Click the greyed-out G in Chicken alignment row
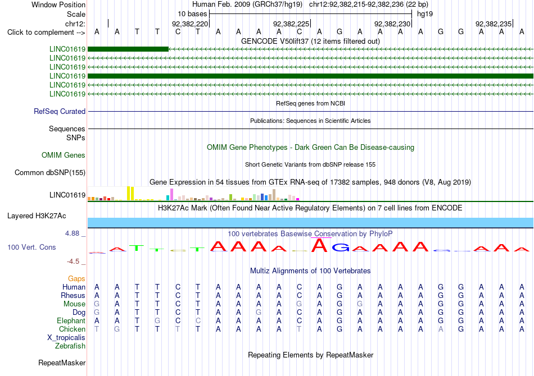534x376 pixels. [117, 329]
